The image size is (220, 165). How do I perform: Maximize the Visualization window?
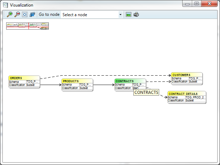point(197,4)
